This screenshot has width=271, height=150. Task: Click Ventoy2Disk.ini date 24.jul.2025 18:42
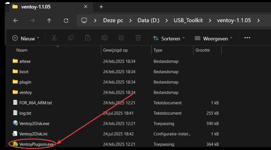[x=118, y=134]
